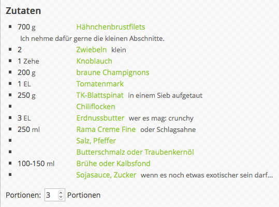
Task: Click the Erdnussbutter ingredient link
Action: [100, 118]
